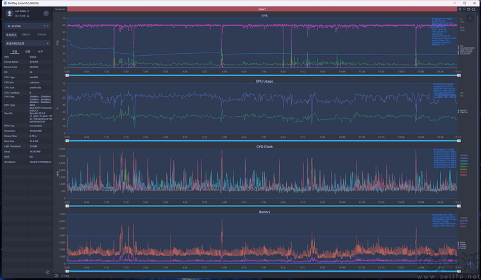Click the FPS chart title
Screen dimensions: 481x280
[264, 15]
